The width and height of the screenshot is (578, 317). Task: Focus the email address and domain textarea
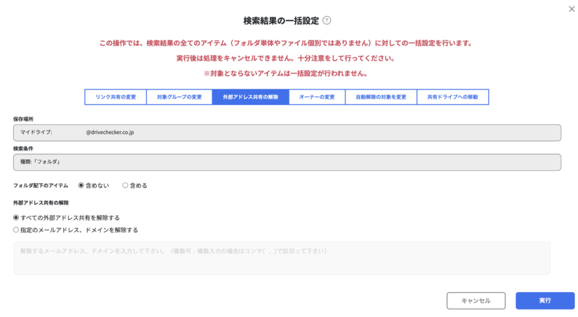[x=282, y=258]
